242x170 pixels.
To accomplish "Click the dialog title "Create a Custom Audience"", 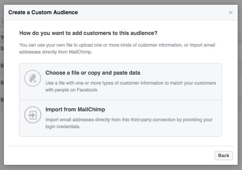I will (x=43, y=13).
